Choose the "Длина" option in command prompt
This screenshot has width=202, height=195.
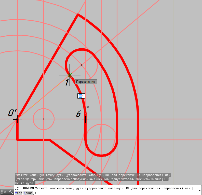[x=28, y=193]
